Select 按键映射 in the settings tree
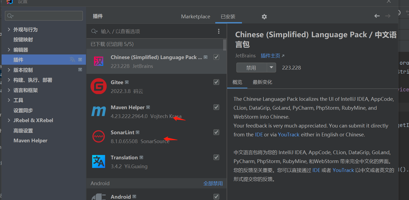 click(23, 40)
